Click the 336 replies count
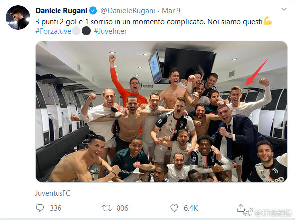Screen dimensions: 295x220 pyautogui.click(x=56, y=208)
